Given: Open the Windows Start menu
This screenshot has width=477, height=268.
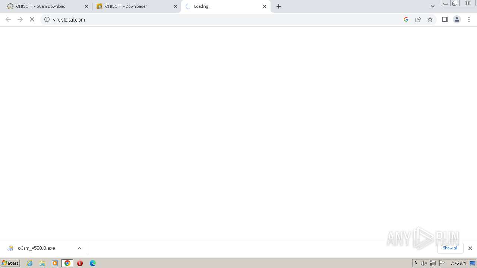Looking at the screenshot, I should [10, 263].
